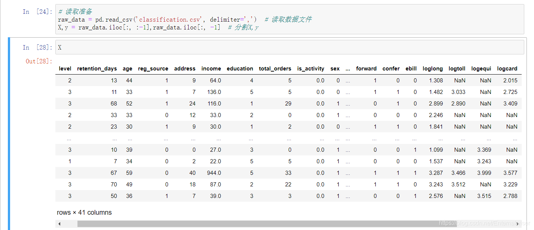Click logequi value 3.243
The width and height of the screenshot is (534, 230).
pyautogui.click(x=484, y=161)
